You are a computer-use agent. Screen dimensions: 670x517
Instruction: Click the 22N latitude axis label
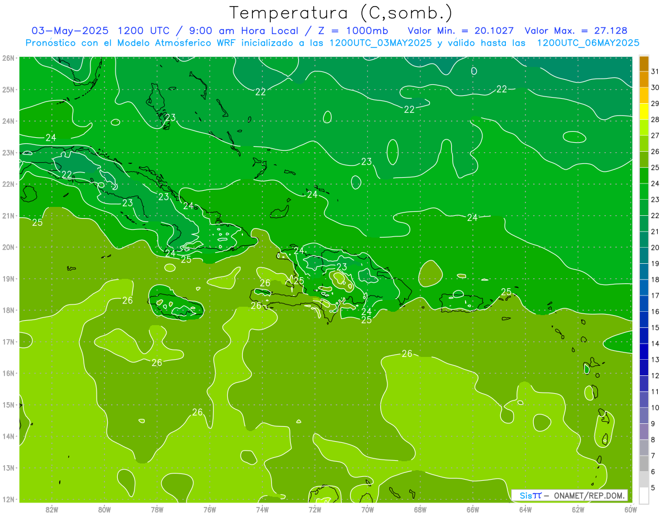pos(8,184)
